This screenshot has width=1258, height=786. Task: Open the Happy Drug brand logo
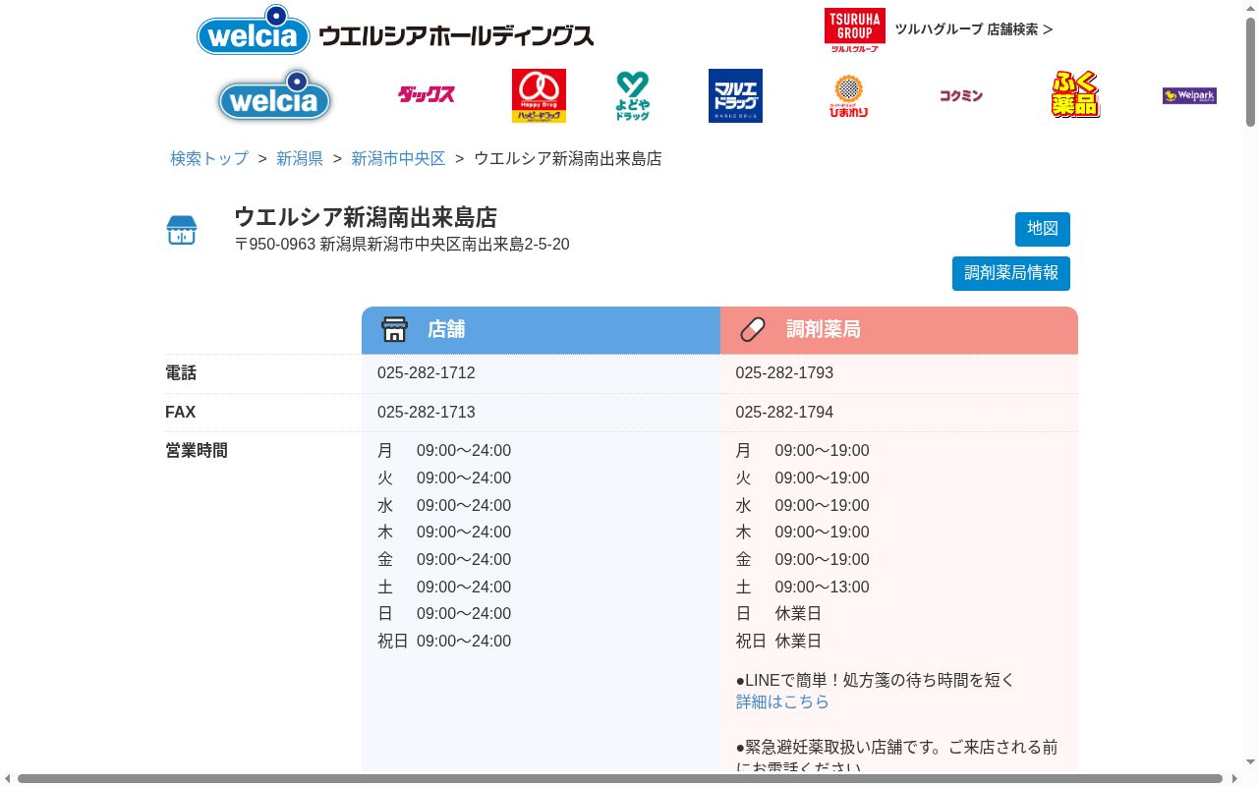[x=539, y=95]
